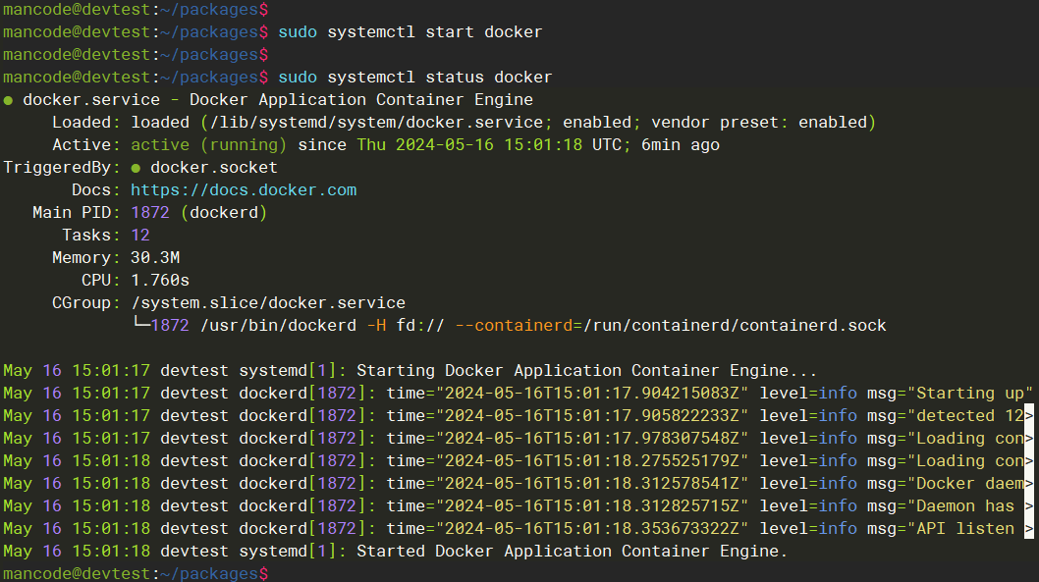Click the Tasks count value 12
This screenshot has width=1039, height=582.
coord(139,235)
